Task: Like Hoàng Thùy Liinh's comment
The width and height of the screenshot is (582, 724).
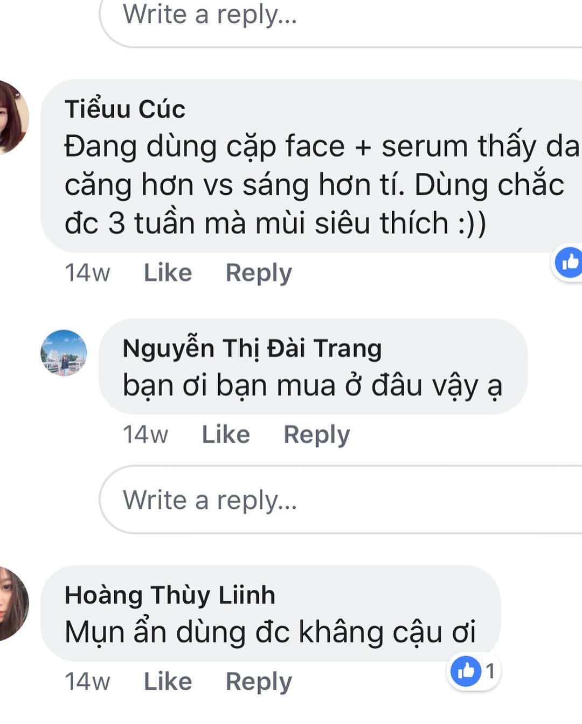Action: 168,681
